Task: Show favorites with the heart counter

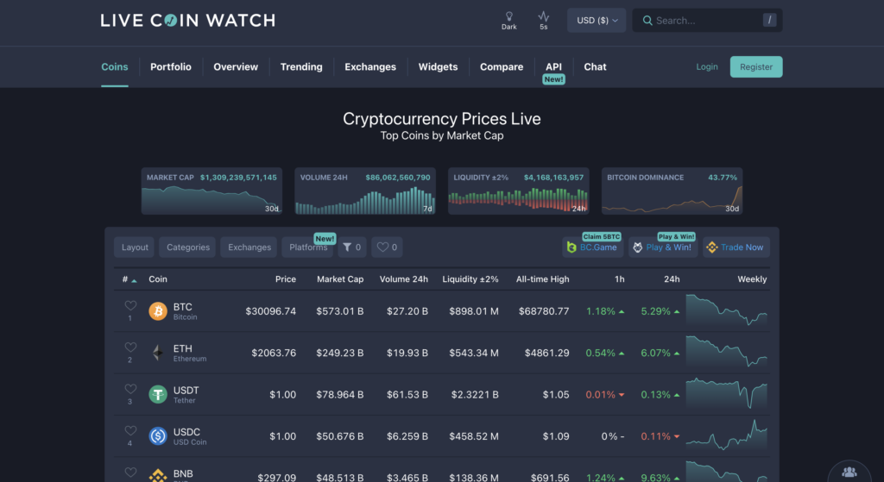Action: click(x=387, y=247)
